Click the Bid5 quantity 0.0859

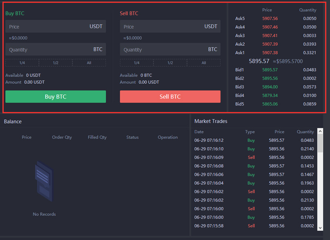[x=310, y=104]
